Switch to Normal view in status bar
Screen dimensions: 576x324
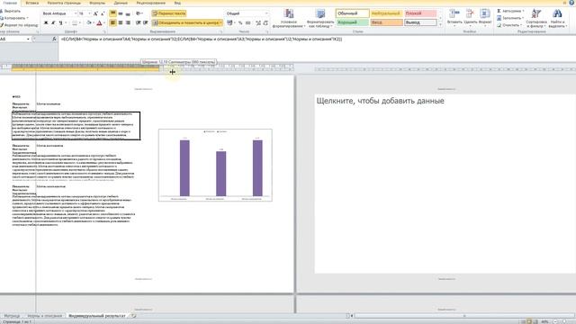pos(523,321)
